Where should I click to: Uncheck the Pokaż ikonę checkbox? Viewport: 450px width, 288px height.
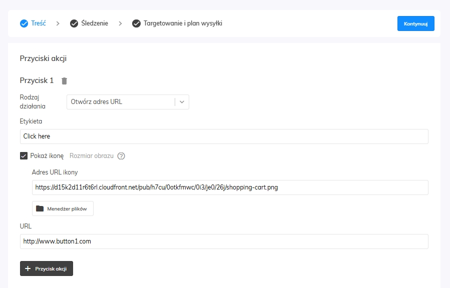(x=24, y=155)
